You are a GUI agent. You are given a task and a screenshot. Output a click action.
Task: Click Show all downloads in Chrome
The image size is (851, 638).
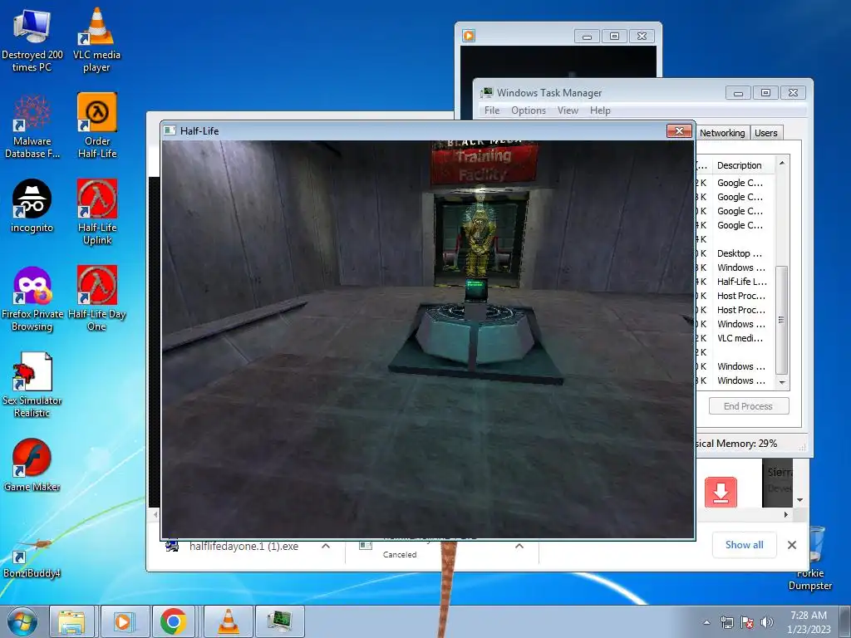pos(744,545)
